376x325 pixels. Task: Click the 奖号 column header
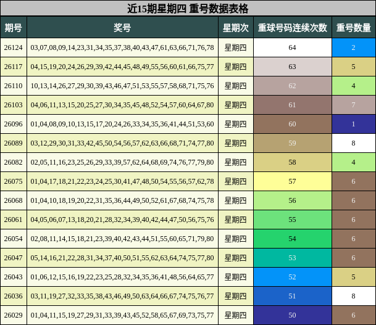click(122, 28)
